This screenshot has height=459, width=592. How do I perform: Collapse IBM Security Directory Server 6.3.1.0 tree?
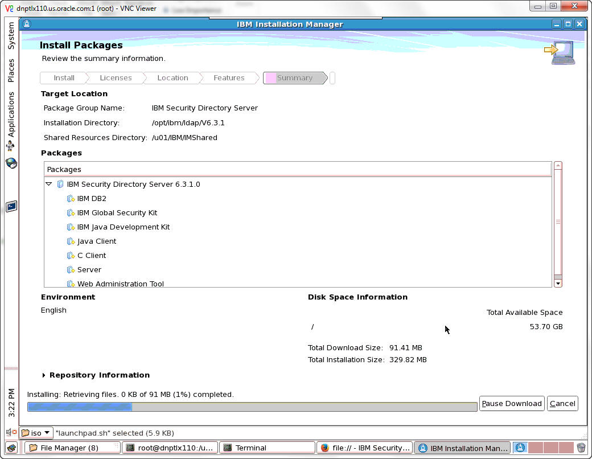49,185
